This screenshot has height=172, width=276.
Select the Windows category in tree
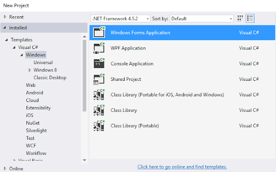(x=36, y=55)
